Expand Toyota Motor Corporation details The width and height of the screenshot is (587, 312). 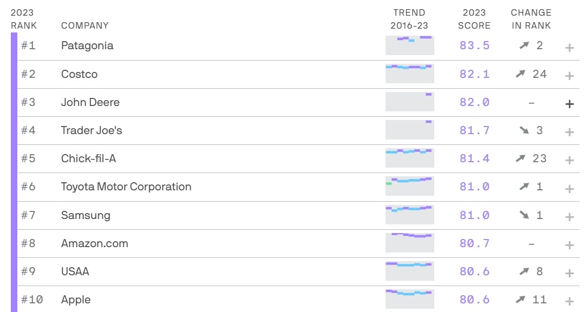pyautogui.click(x=570, y=189)
